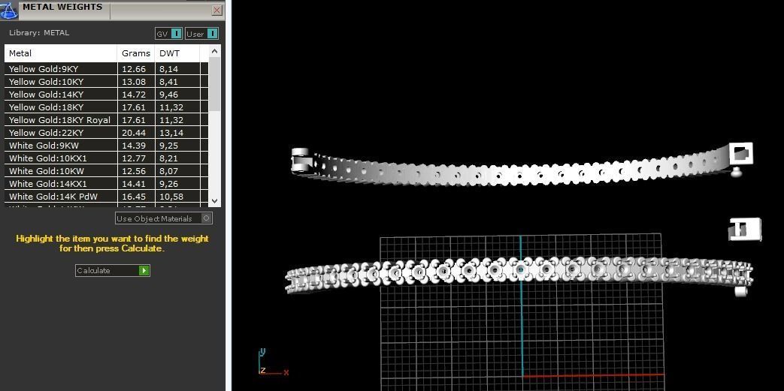
Task: Select the White Gold:14KX1 row
Action: (x=106, y=184)
